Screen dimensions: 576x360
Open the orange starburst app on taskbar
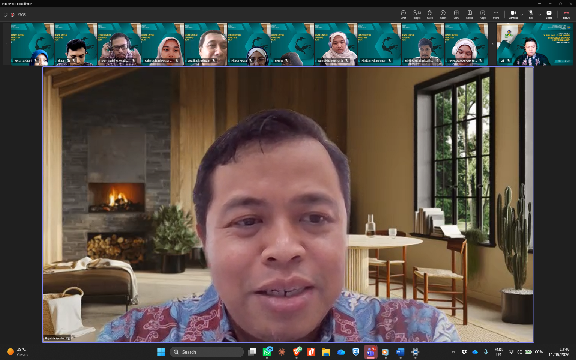(282, 352)
